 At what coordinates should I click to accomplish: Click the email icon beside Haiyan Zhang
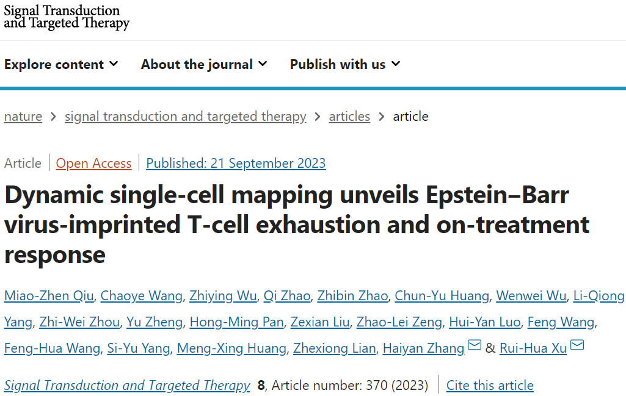[475, 346]
